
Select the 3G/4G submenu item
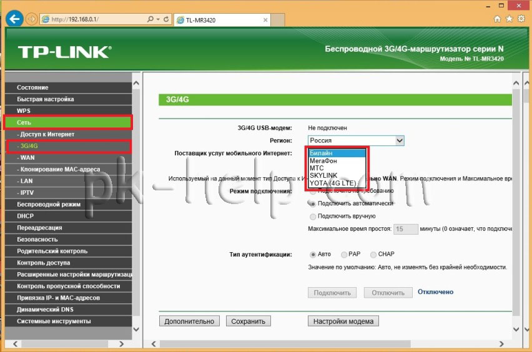click(x=69, y=146)
